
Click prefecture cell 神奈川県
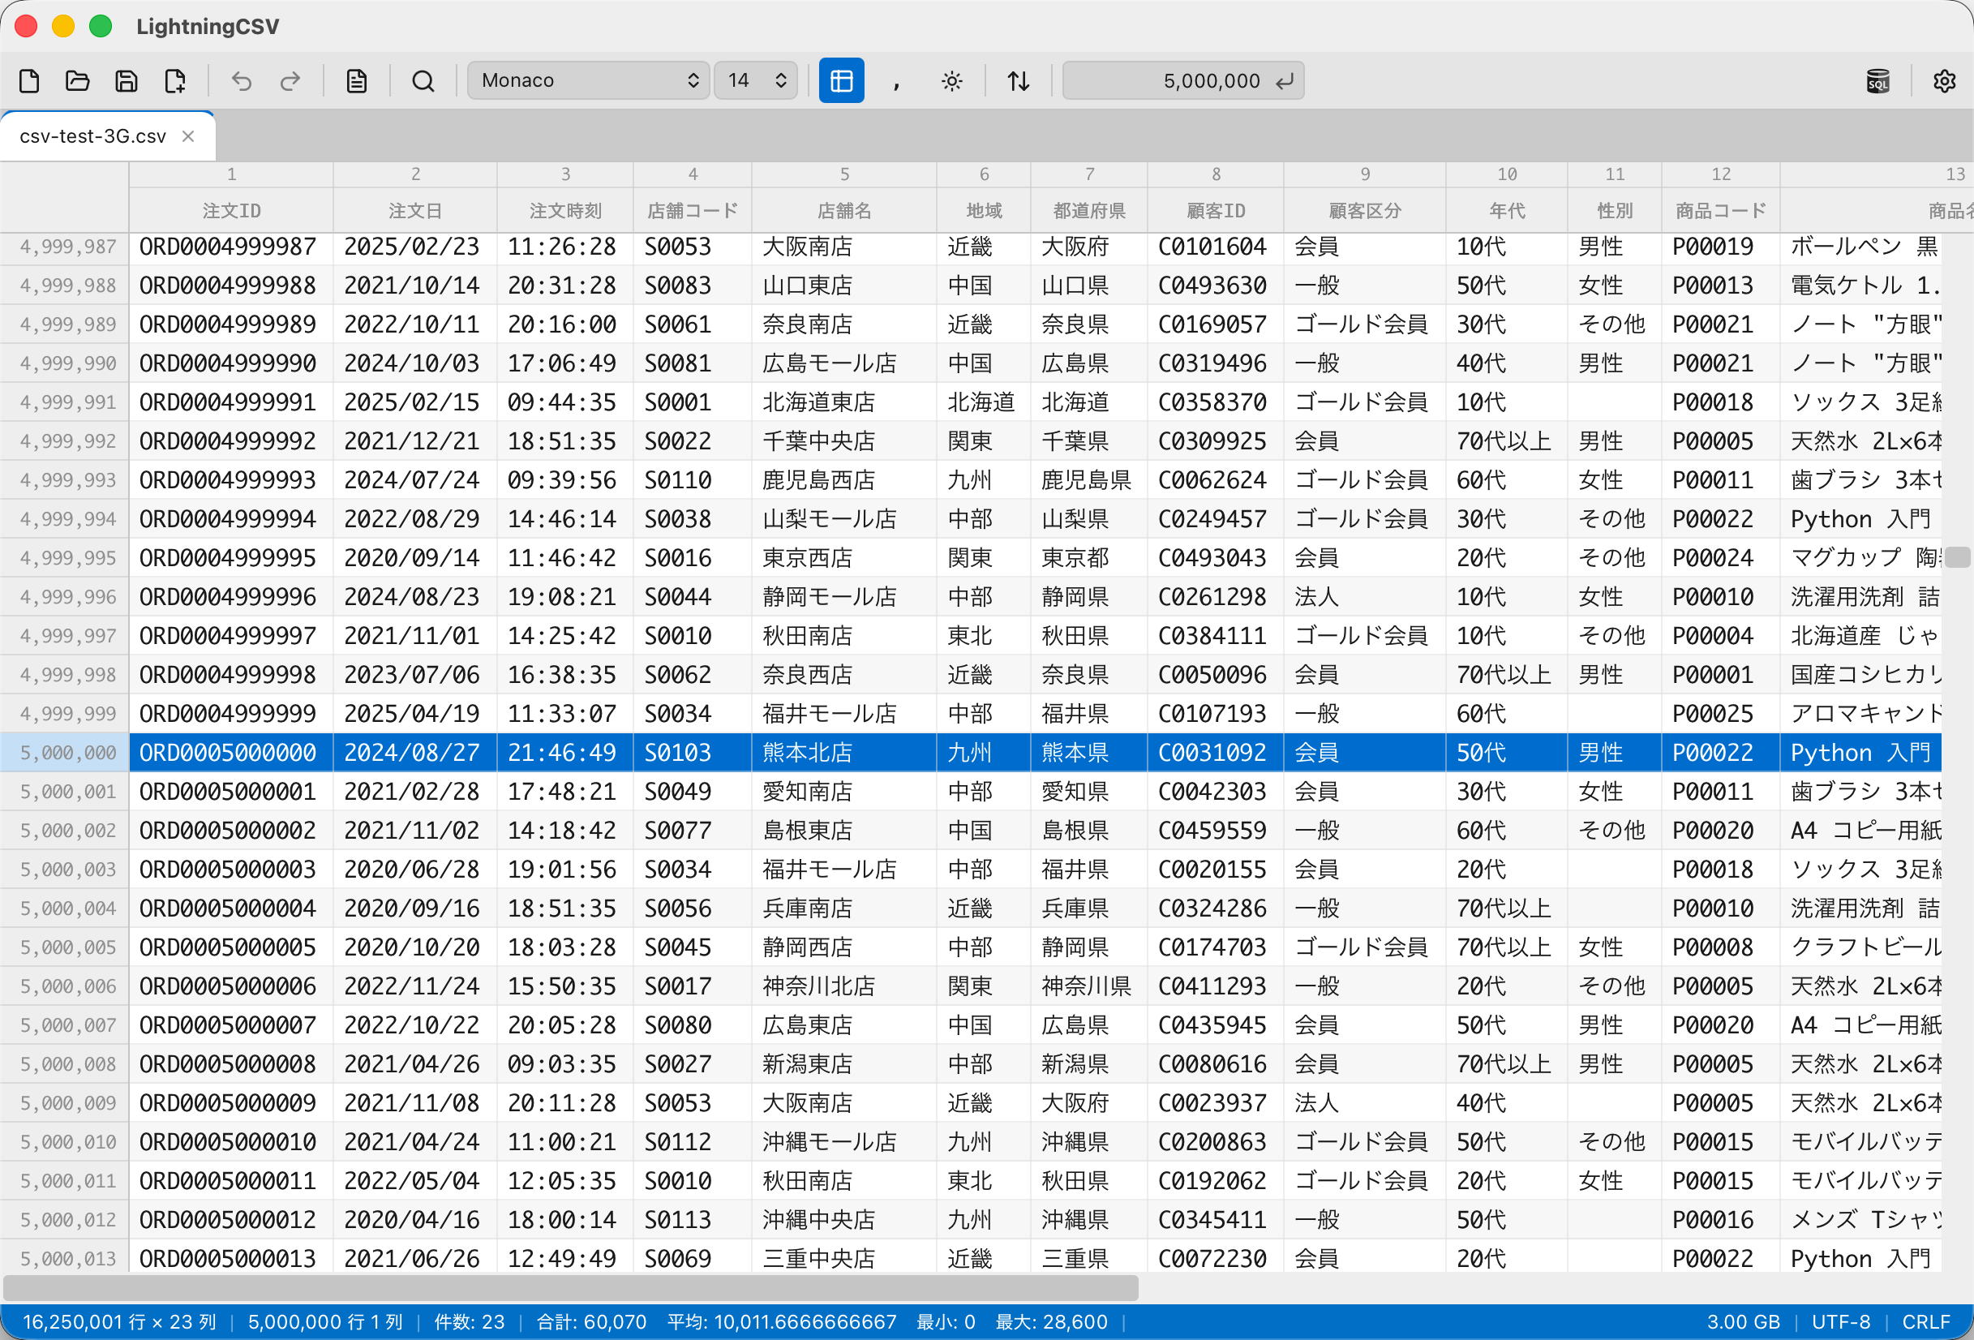(1089, 986)
